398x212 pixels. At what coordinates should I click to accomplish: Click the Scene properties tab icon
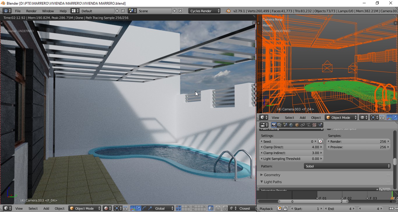[285, 125]
